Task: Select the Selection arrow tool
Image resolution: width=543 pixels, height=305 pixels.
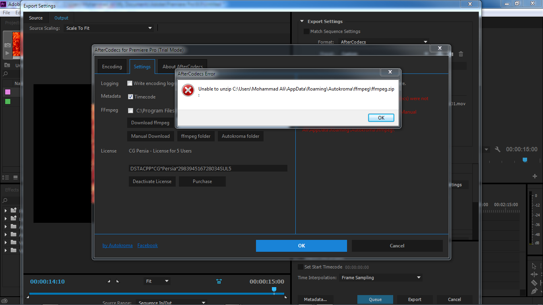Action: pyautogui.click(x=533, y=266)
